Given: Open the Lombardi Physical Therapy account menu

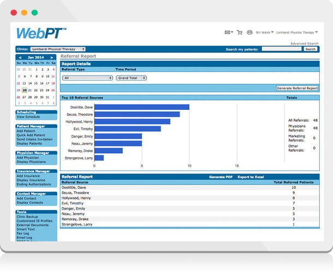Looking at the screenshot, I should (298, 32).
